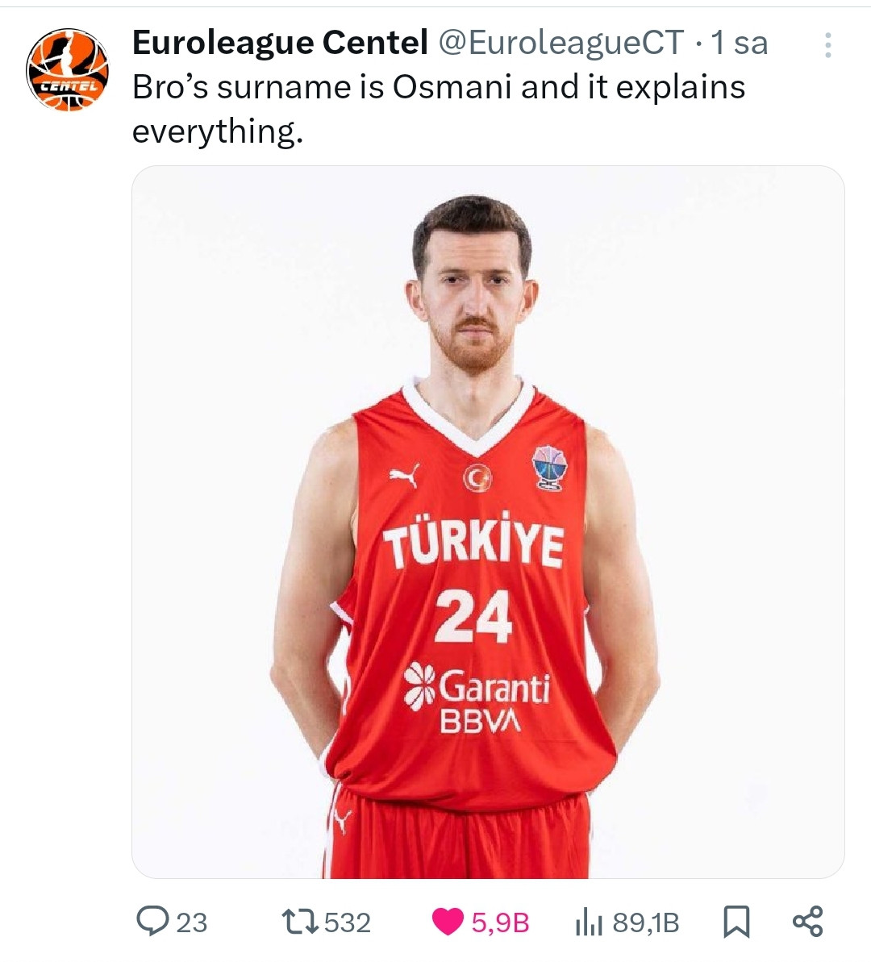Screen dimensions: 871x962
Task: Click the 23 replies count
Action: [192, 922]
